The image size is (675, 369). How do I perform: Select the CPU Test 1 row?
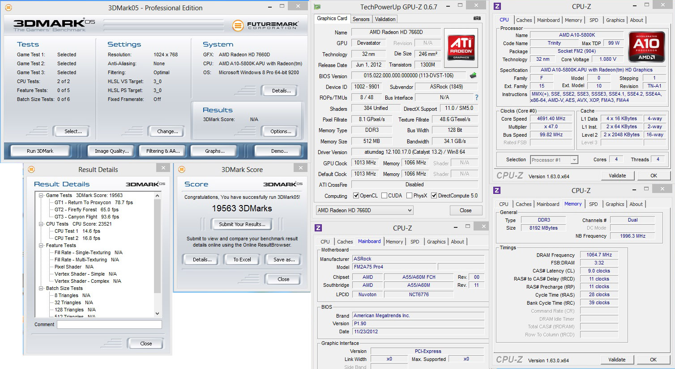point(77,231)
